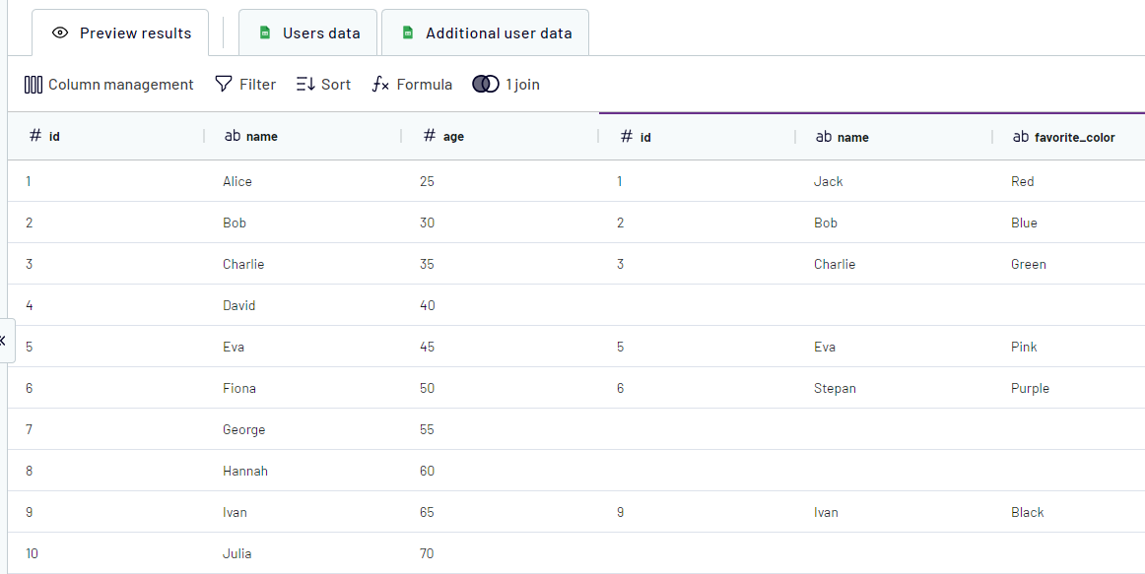The height and width of the screenshot is (574, 1145).
Task: Click the green sheet icon on Users data
Action: tap(264, 33)
